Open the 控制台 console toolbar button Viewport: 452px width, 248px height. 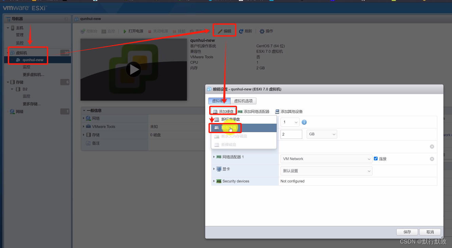(x=89, y=31)
